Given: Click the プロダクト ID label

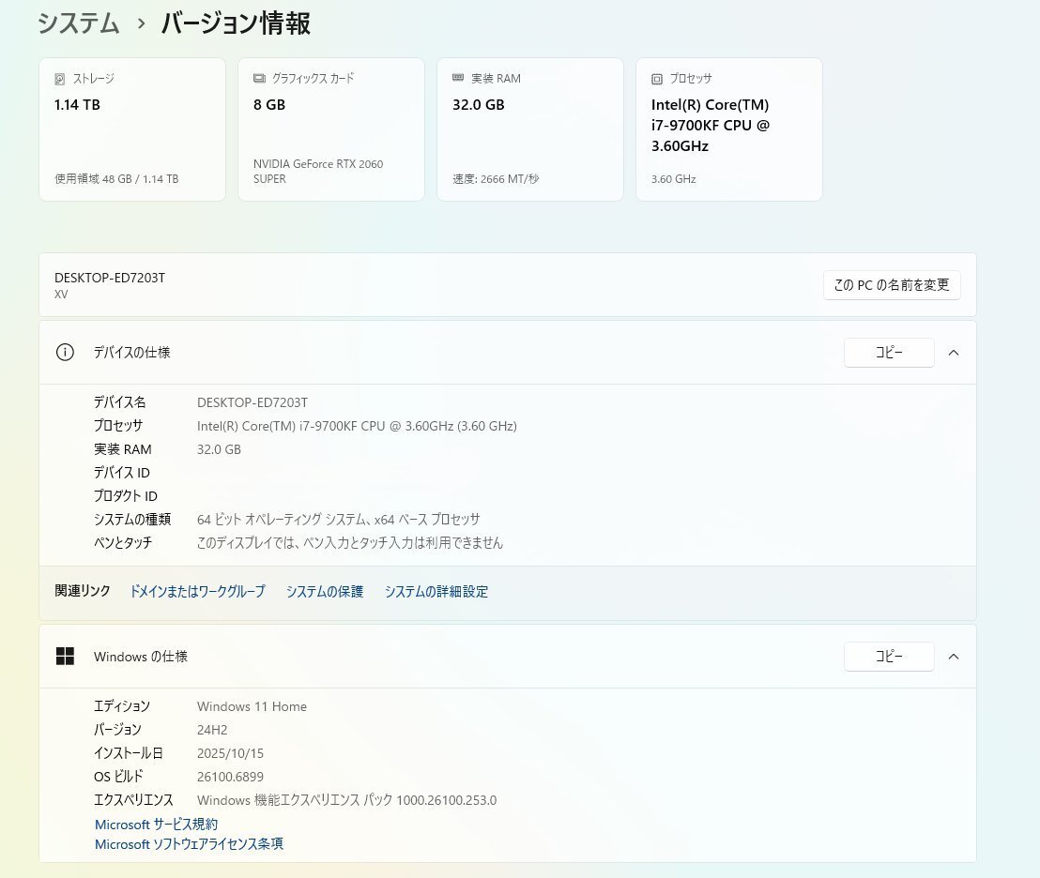Looking at the screenshot, I should 126,495.
